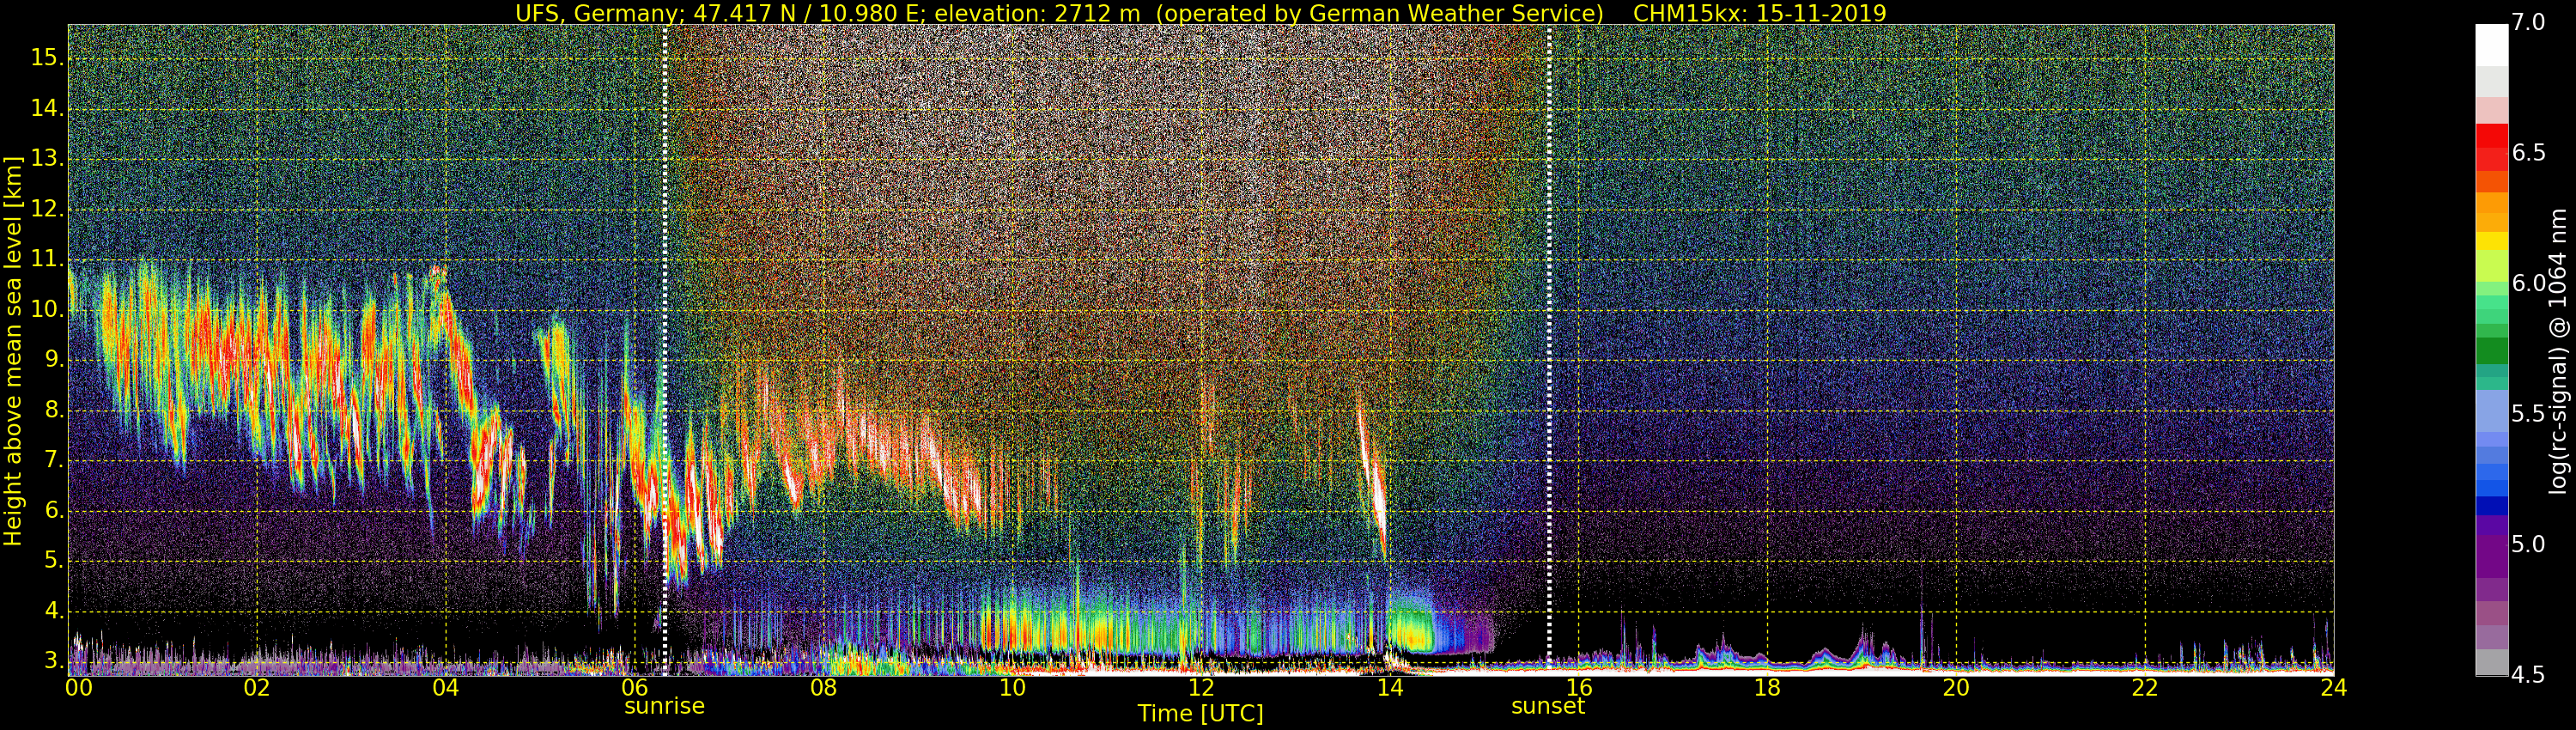The height and width of the screenshot is (730, 2576).
Task: Click the 'sunrise' label under the time axis
Action: [664, 706]
